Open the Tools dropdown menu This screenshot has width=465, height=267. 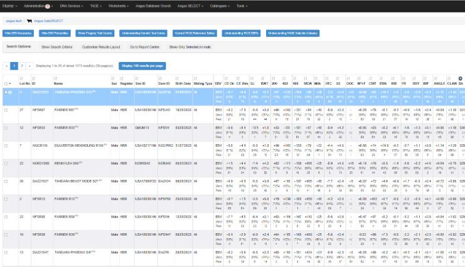242,6
